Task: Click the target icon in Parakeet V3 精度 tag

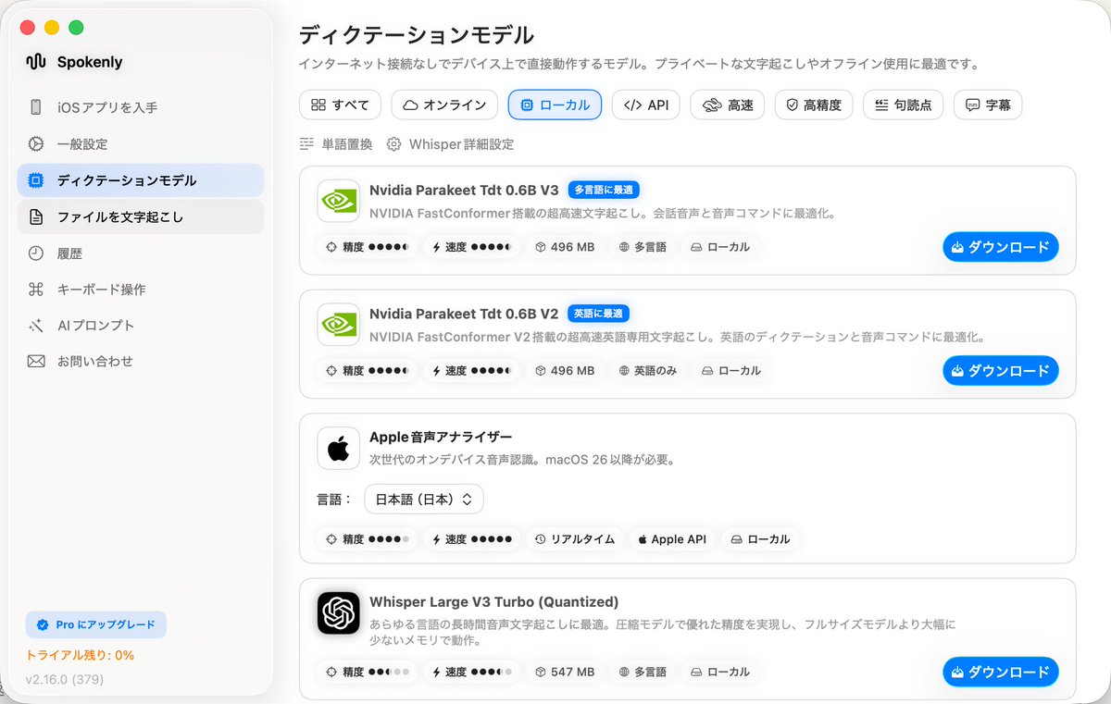Action: coord(331,247)
